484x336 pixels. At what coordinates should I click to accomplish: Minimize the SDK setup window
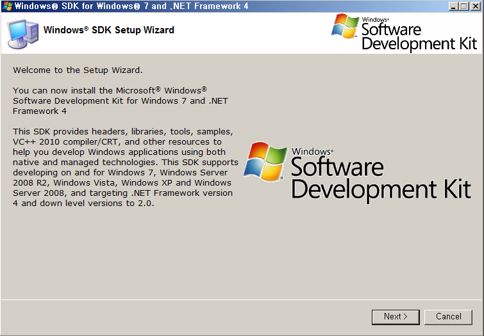click(x=453, y=6)
